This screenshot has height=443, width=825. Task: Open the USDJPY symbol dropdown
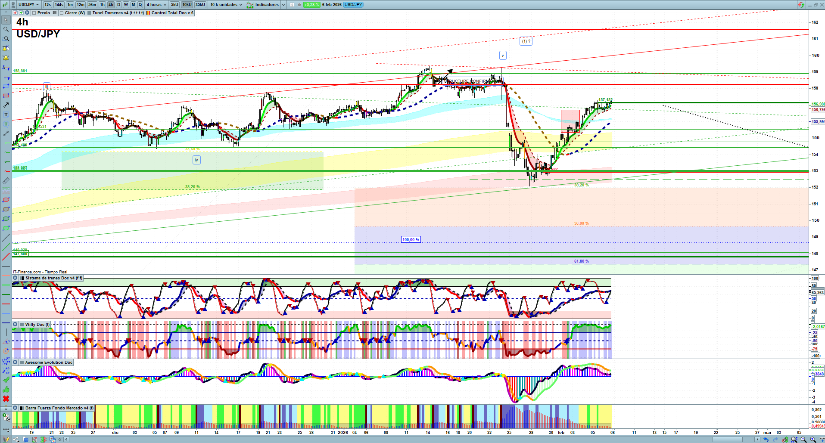pos(28,5)
